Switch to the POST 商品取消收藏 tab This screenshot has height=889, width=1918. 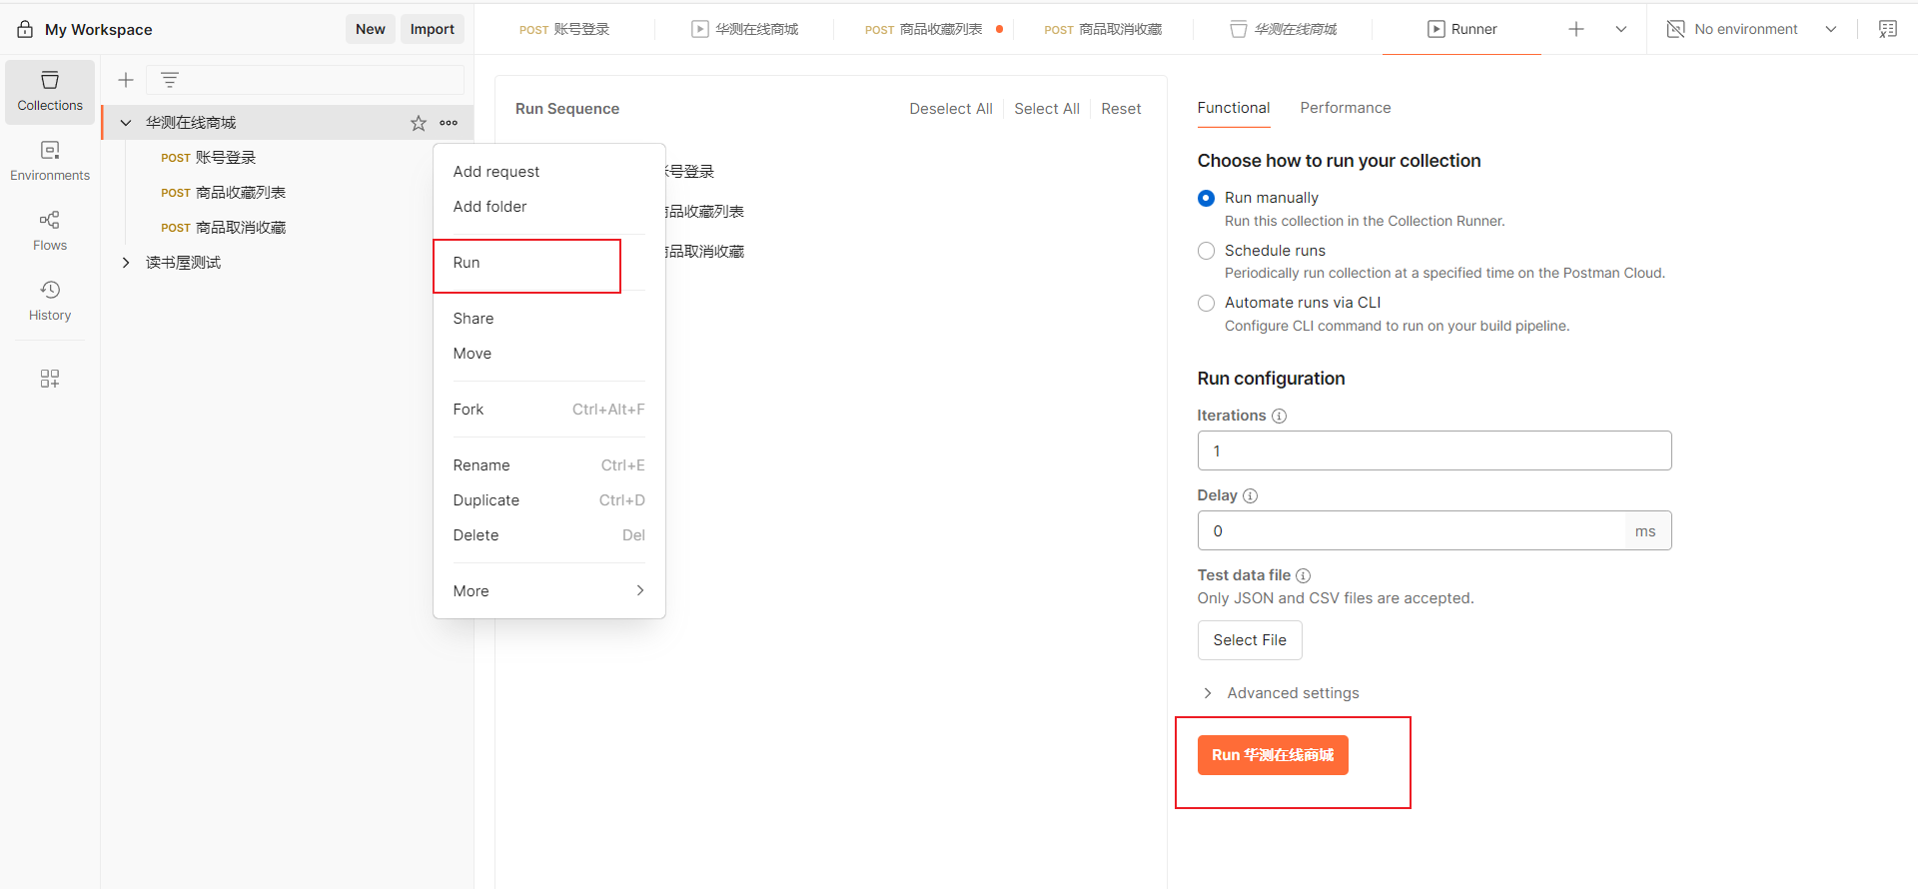pyautogui.click(x=1103, y=29)
